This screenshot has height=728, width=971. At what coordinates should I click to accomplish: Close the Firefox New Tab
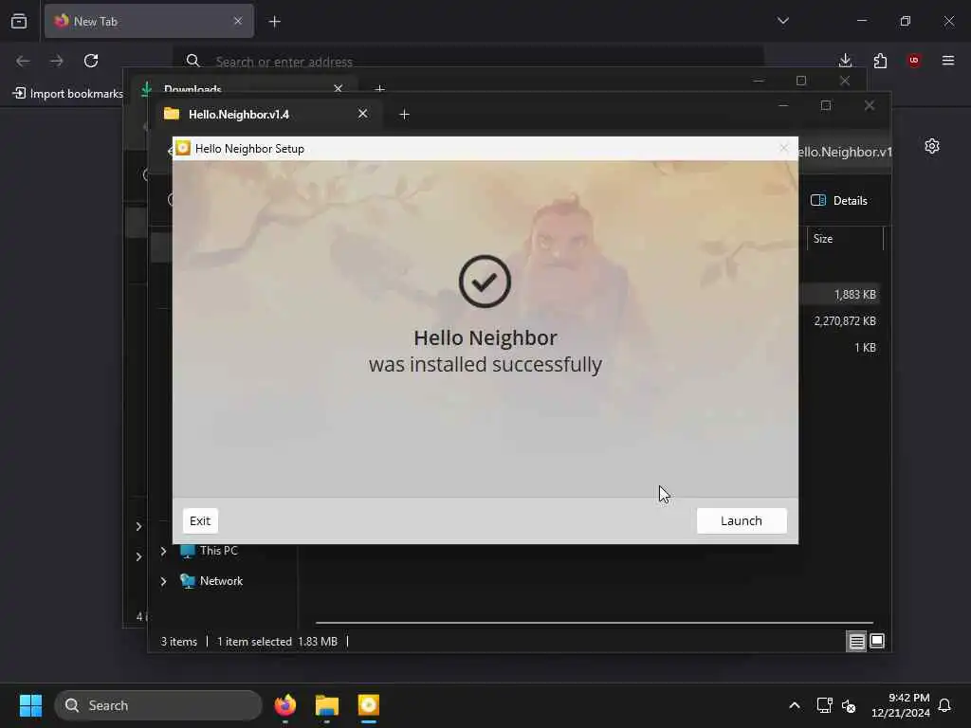click(x=238, y=21)
